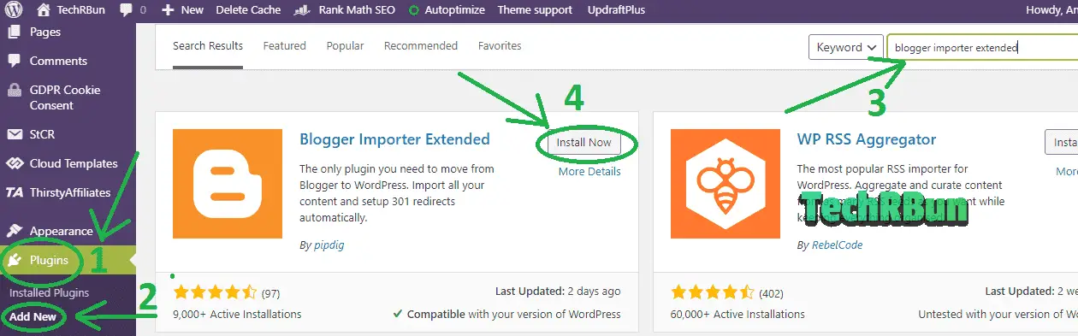Viewport: 1078px width, 336px height.
Task: Open GDPR Cookie Consent sidebar menu
Action: coord(68,97)
